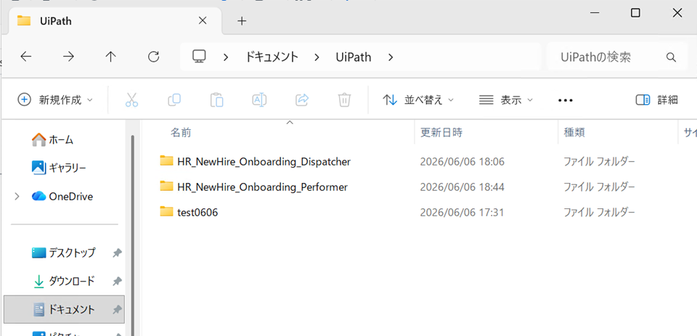Screen dimensions: 697x336
Task: Click the Copy icon in toolbar
Action: [174, 100]
